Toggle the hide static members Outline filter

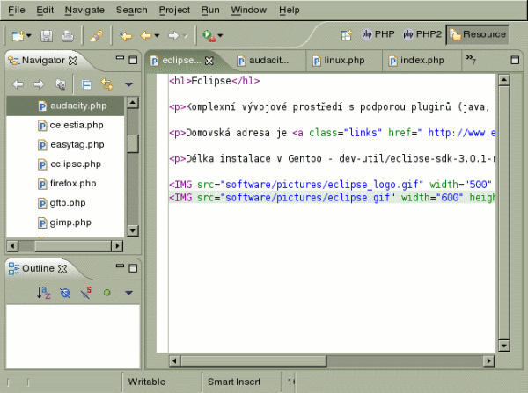point(86,292)
